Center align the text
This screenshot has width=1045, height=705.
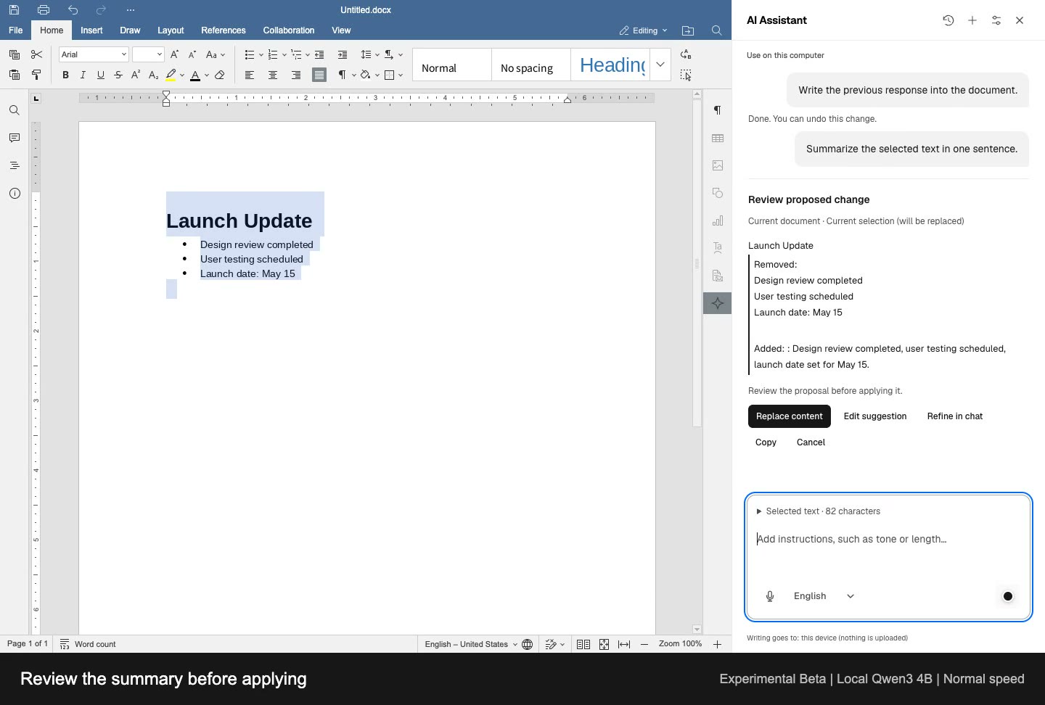[273, 75]
